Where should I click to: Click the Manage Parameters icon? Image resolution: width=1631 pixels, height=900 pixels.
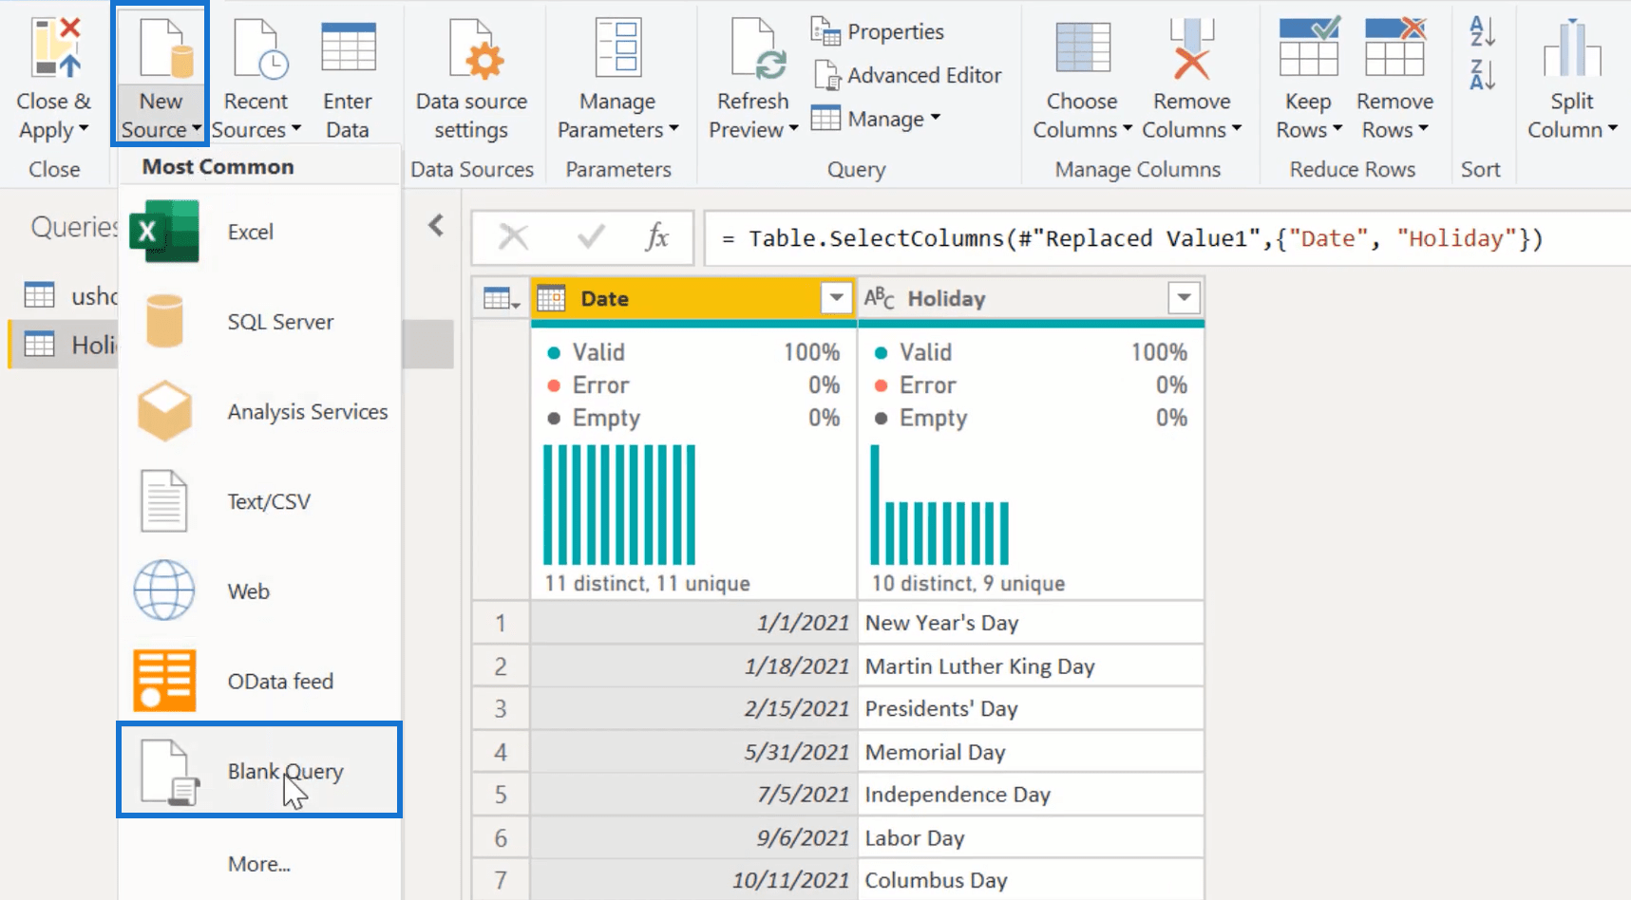point(617,47)
